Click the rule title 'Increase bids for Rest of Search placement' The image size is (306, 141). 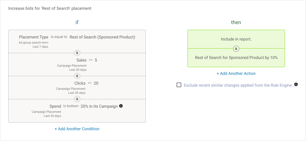pos(50,8)
